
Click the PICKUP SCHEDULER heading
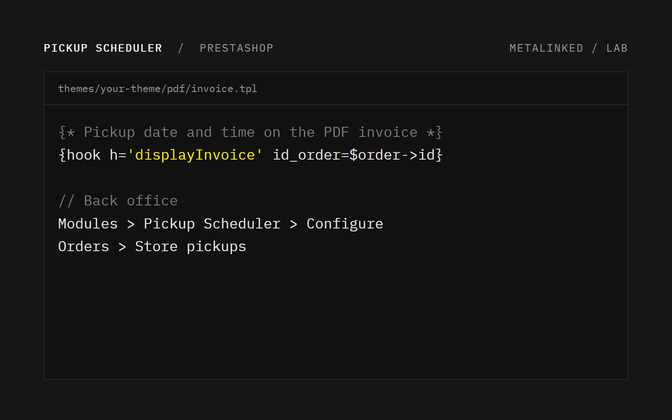tap(103, 48)
